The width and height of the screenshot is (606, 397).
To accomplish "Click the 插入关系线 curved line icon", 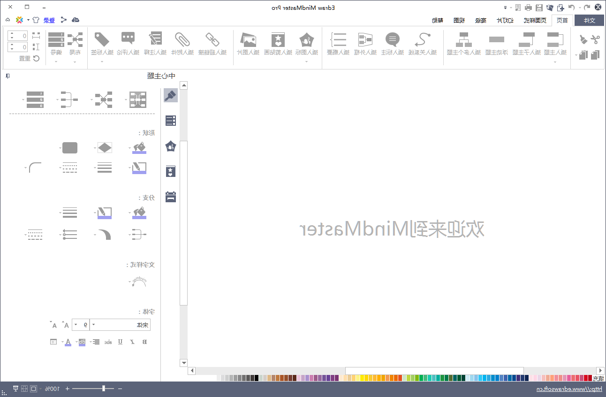I will point(424,39).
